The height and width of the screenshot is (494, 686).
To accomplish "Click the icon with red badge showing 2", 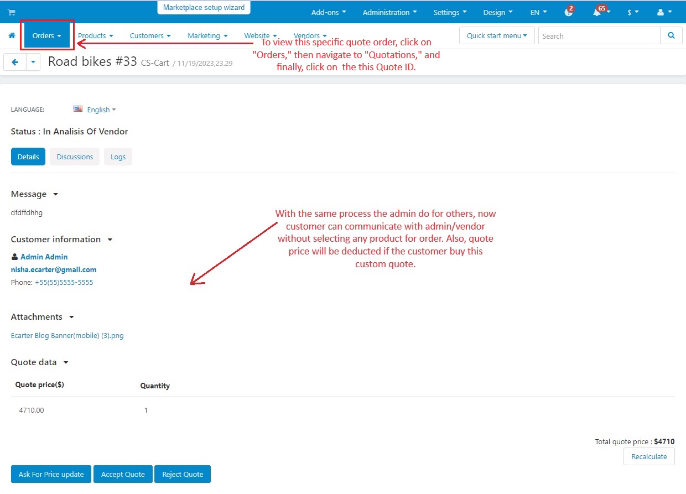I will [569, 12].
